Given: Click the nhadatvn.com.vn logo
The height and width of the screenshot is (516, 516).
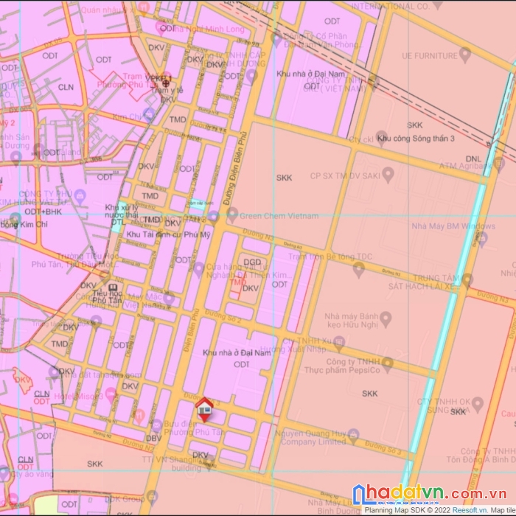Looking at the screenshot, I should point(429,495).
